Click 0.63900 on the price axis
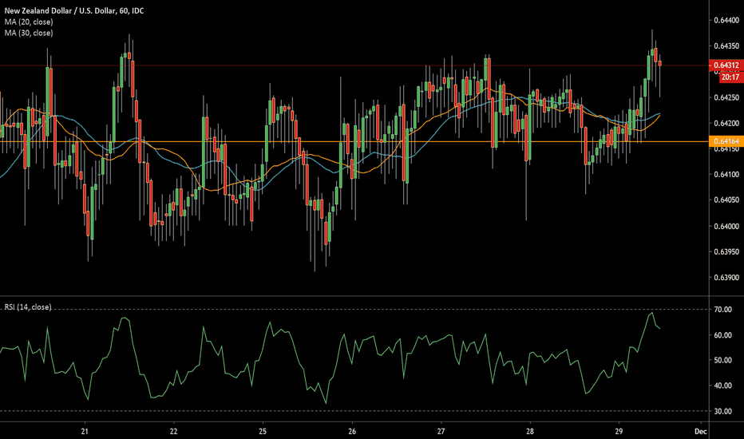 (726, 278)
